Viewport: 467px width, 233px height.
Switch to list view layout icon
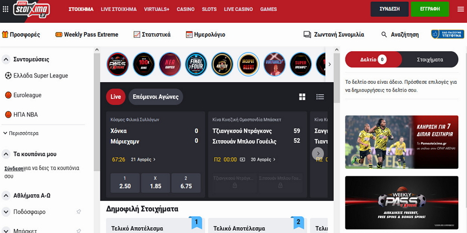coord(320,97)
